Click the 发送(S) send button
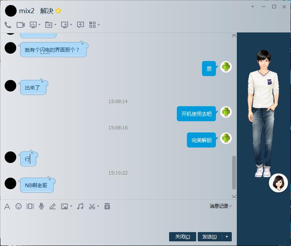This screenshot has height=246, width=291. tap(209, 237)
